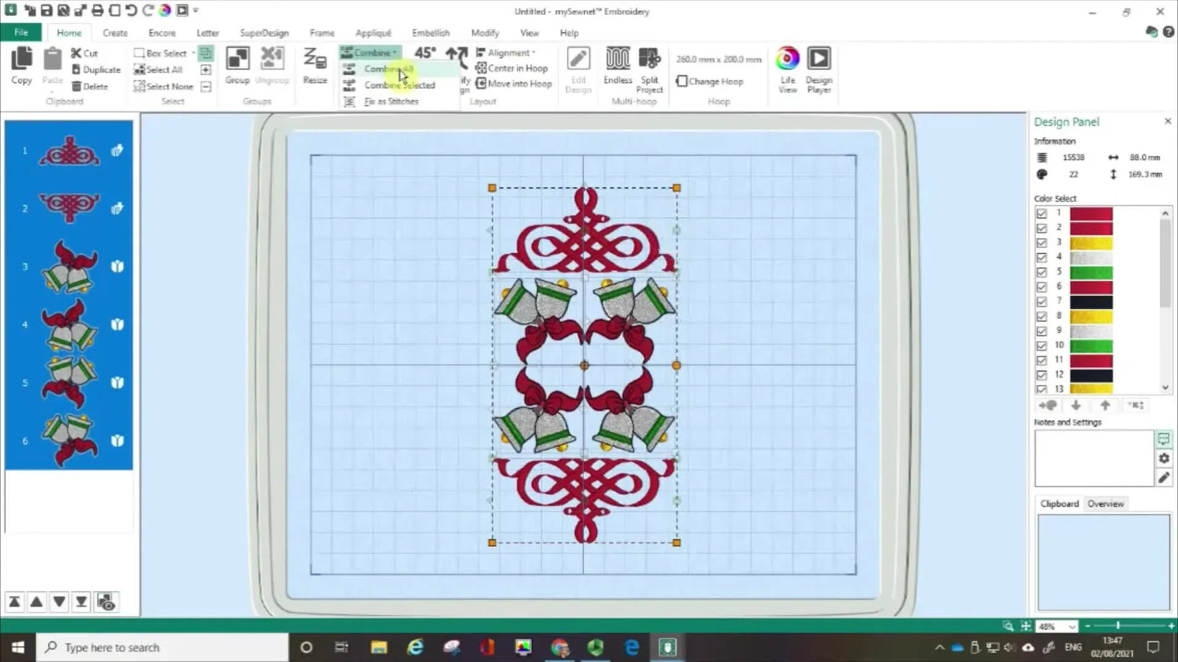The height and width of the screenshot is (662, 1178).
Task: Uncheck color 12 checkbox
Action: coord(1042,375)
